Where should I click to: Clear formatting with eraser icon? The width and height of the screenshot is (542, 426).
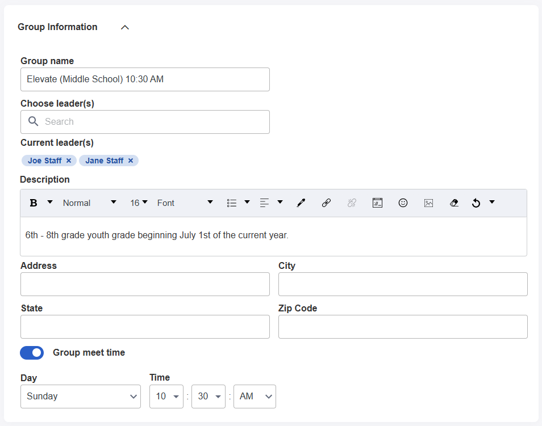click(x=453, y=203)
